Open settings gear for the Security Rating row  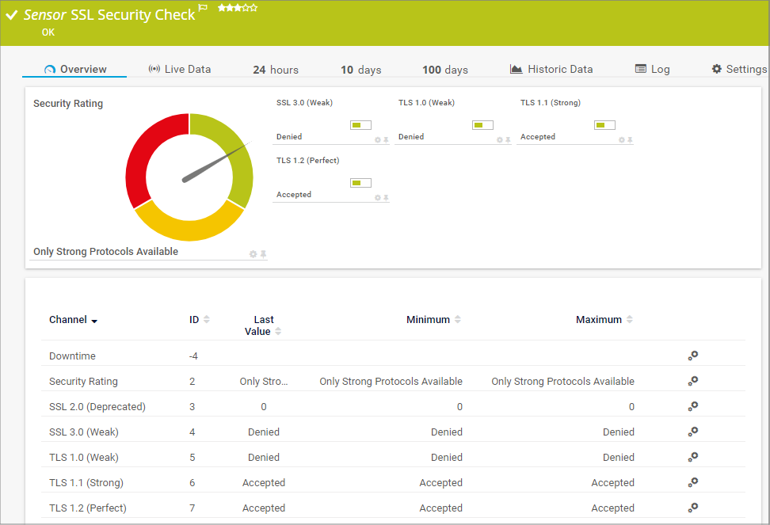click(x=692, y=381)
